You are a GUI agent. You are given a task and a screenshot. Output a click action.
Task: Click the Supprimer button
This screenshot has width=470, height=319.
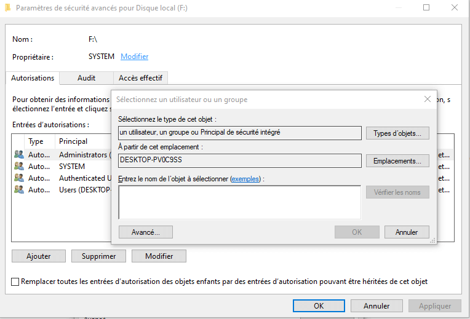(98, 256)
